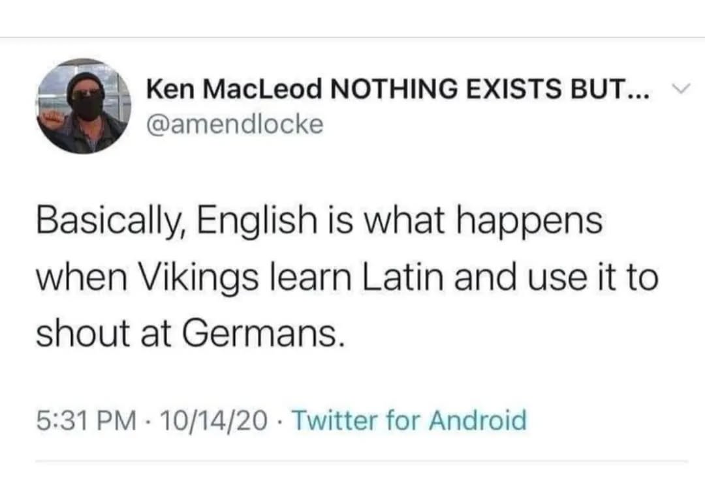
Task: Click the 10/14/20 tweet date
Action: click(x=211, y=419)
